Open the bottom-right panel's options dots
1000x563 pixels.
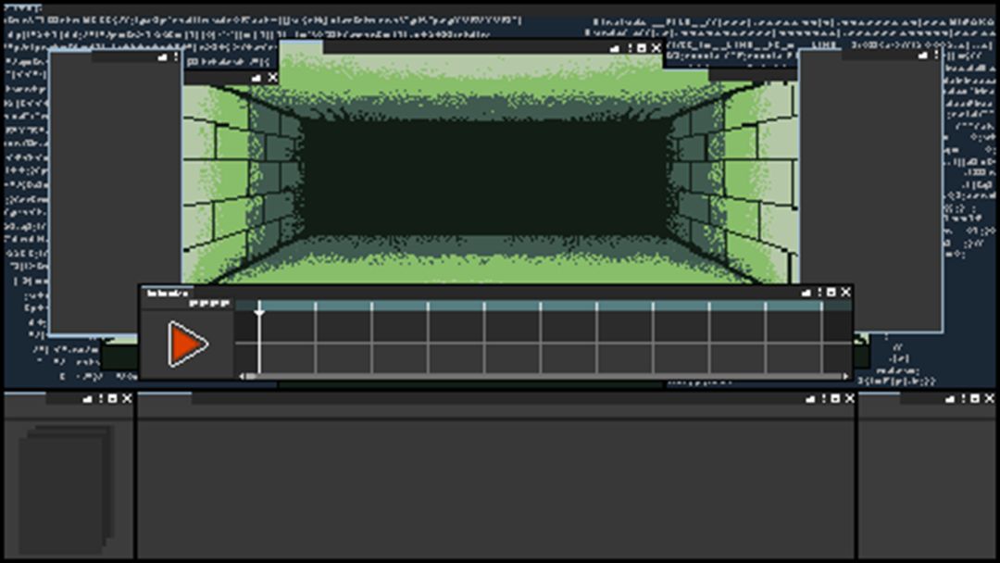tap(963, 398)
